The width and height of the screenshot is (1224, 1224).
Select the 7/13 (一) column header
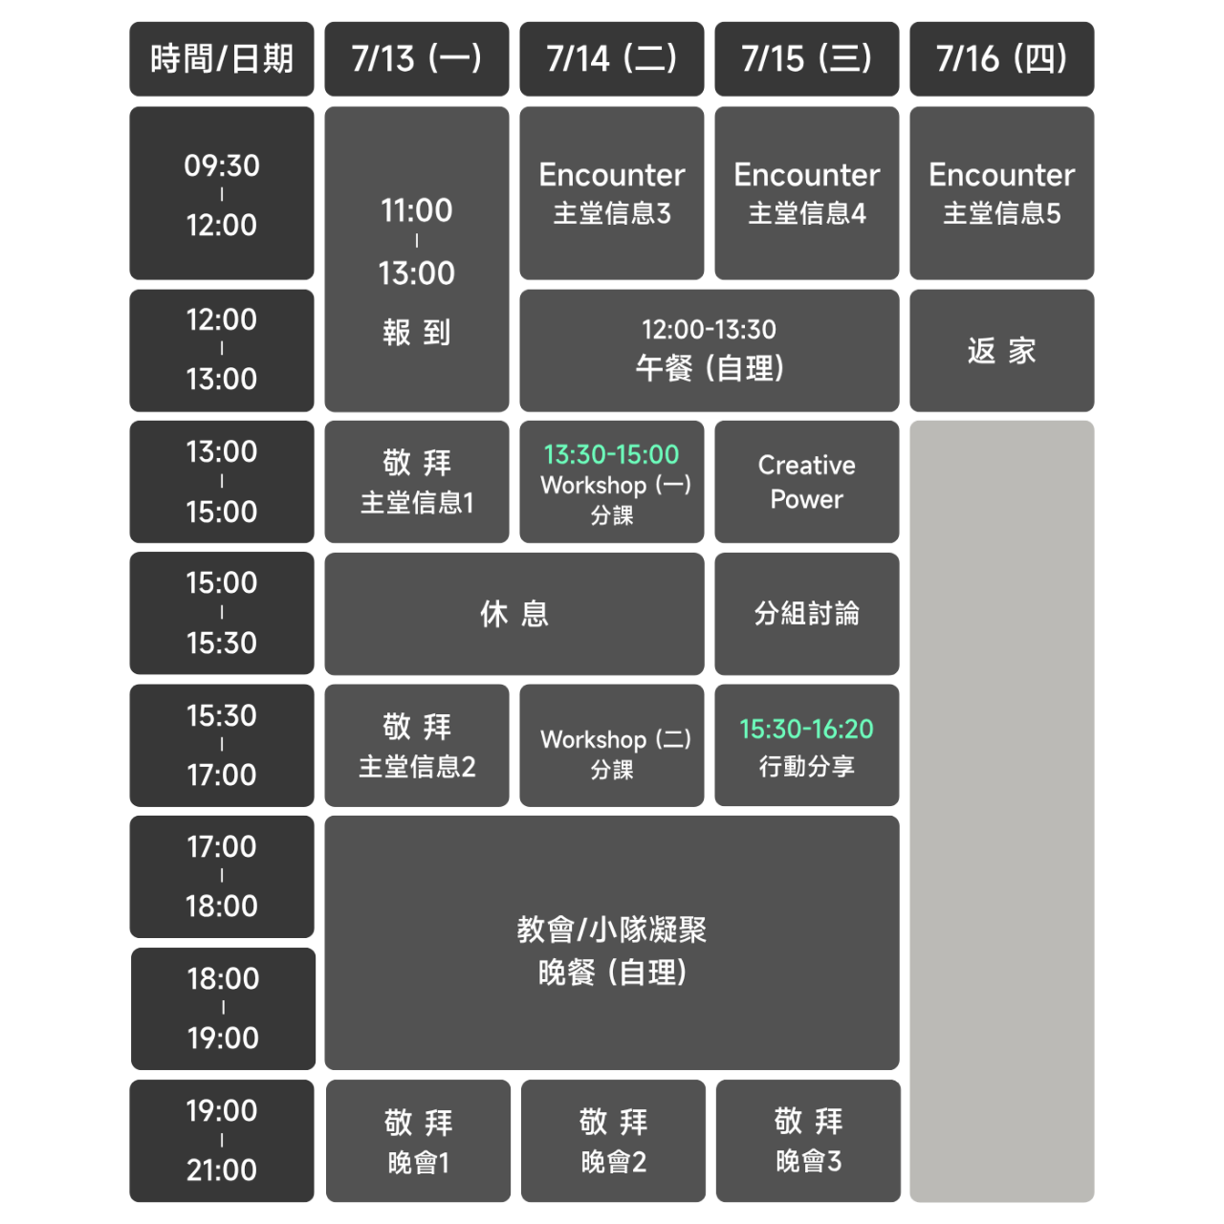click(x=417, y=59)
